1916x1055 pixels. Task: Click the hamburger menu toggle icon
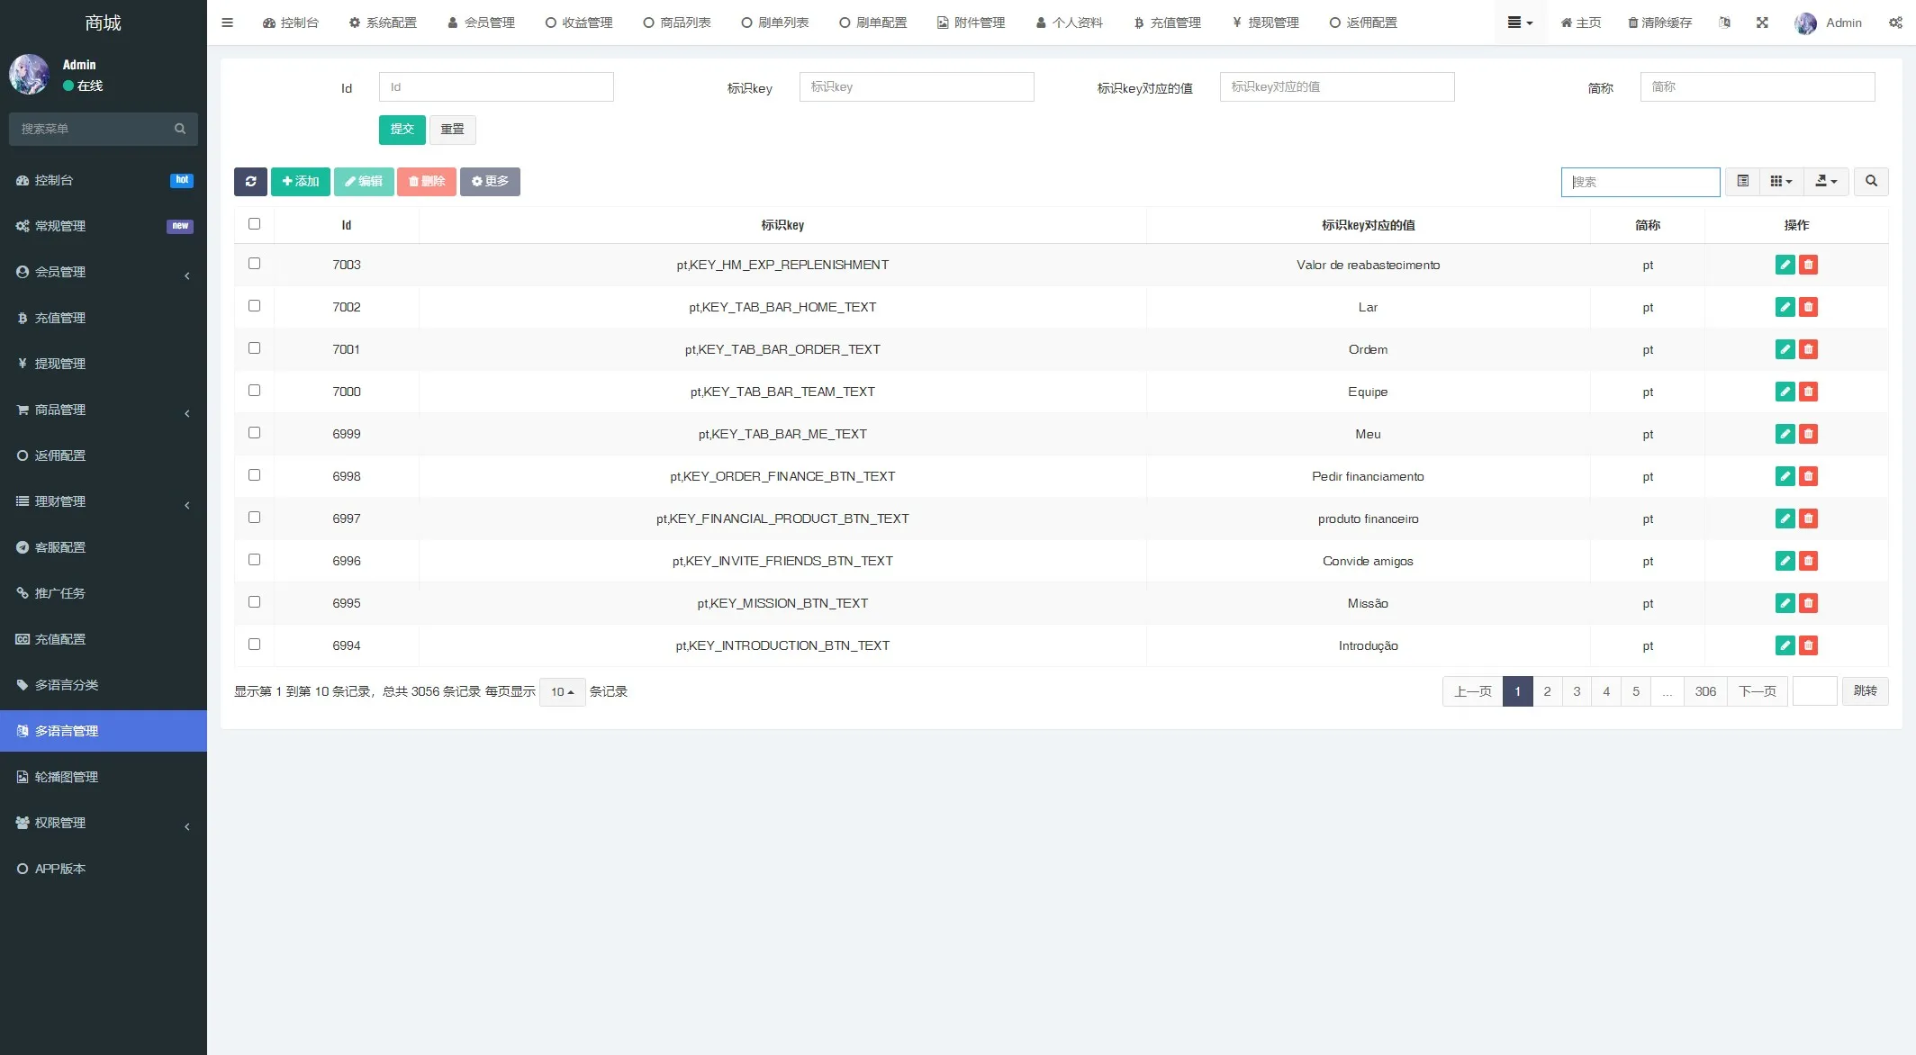227,23
